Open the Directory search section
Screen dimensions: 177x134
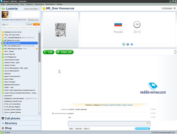click(21, 123)
